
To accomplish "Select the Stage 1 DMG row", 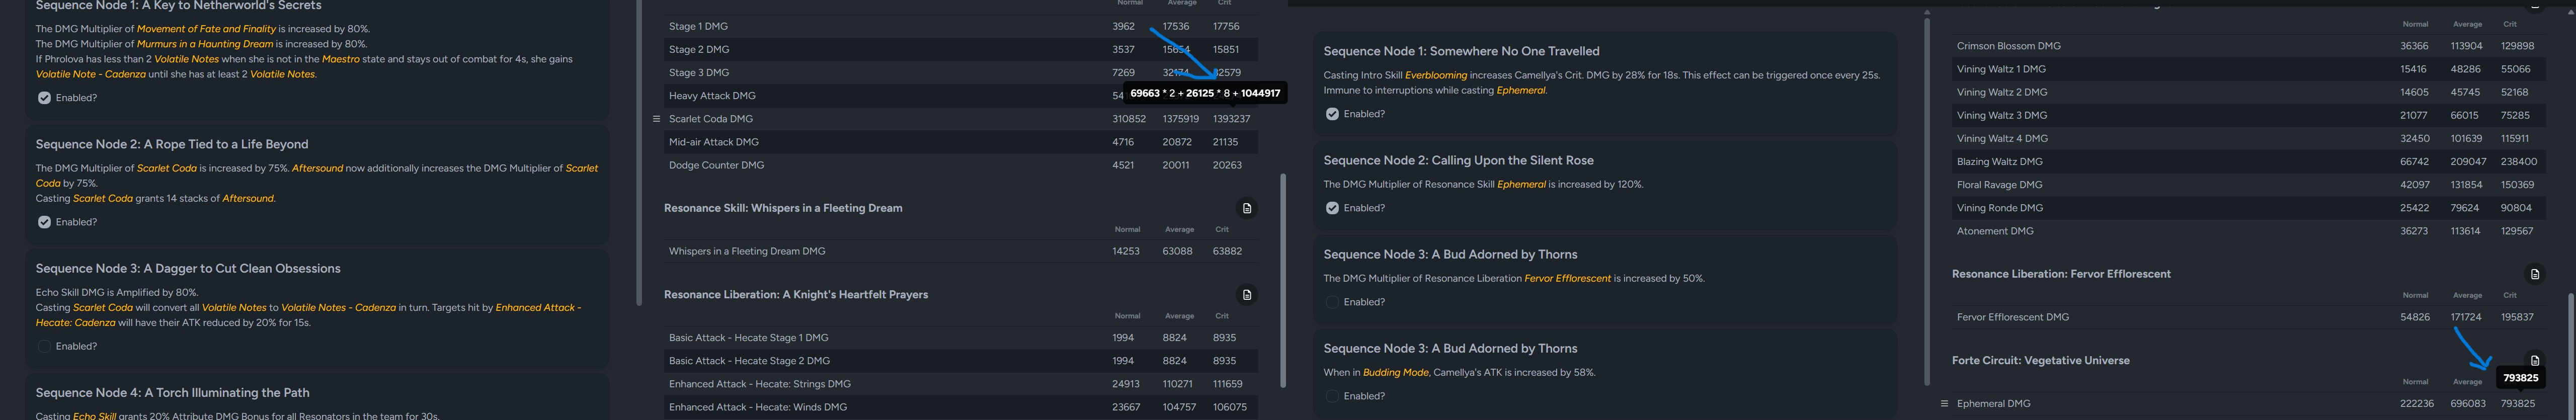I will (x=961, y=26).
